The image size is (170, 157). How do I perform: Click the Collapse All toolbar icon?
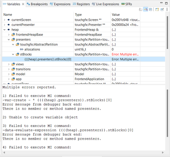coord(151,9)
